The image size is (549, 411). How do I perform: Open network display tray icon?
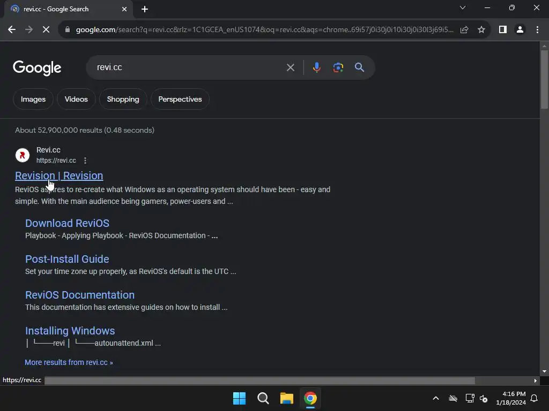click(x=470, y=398)
